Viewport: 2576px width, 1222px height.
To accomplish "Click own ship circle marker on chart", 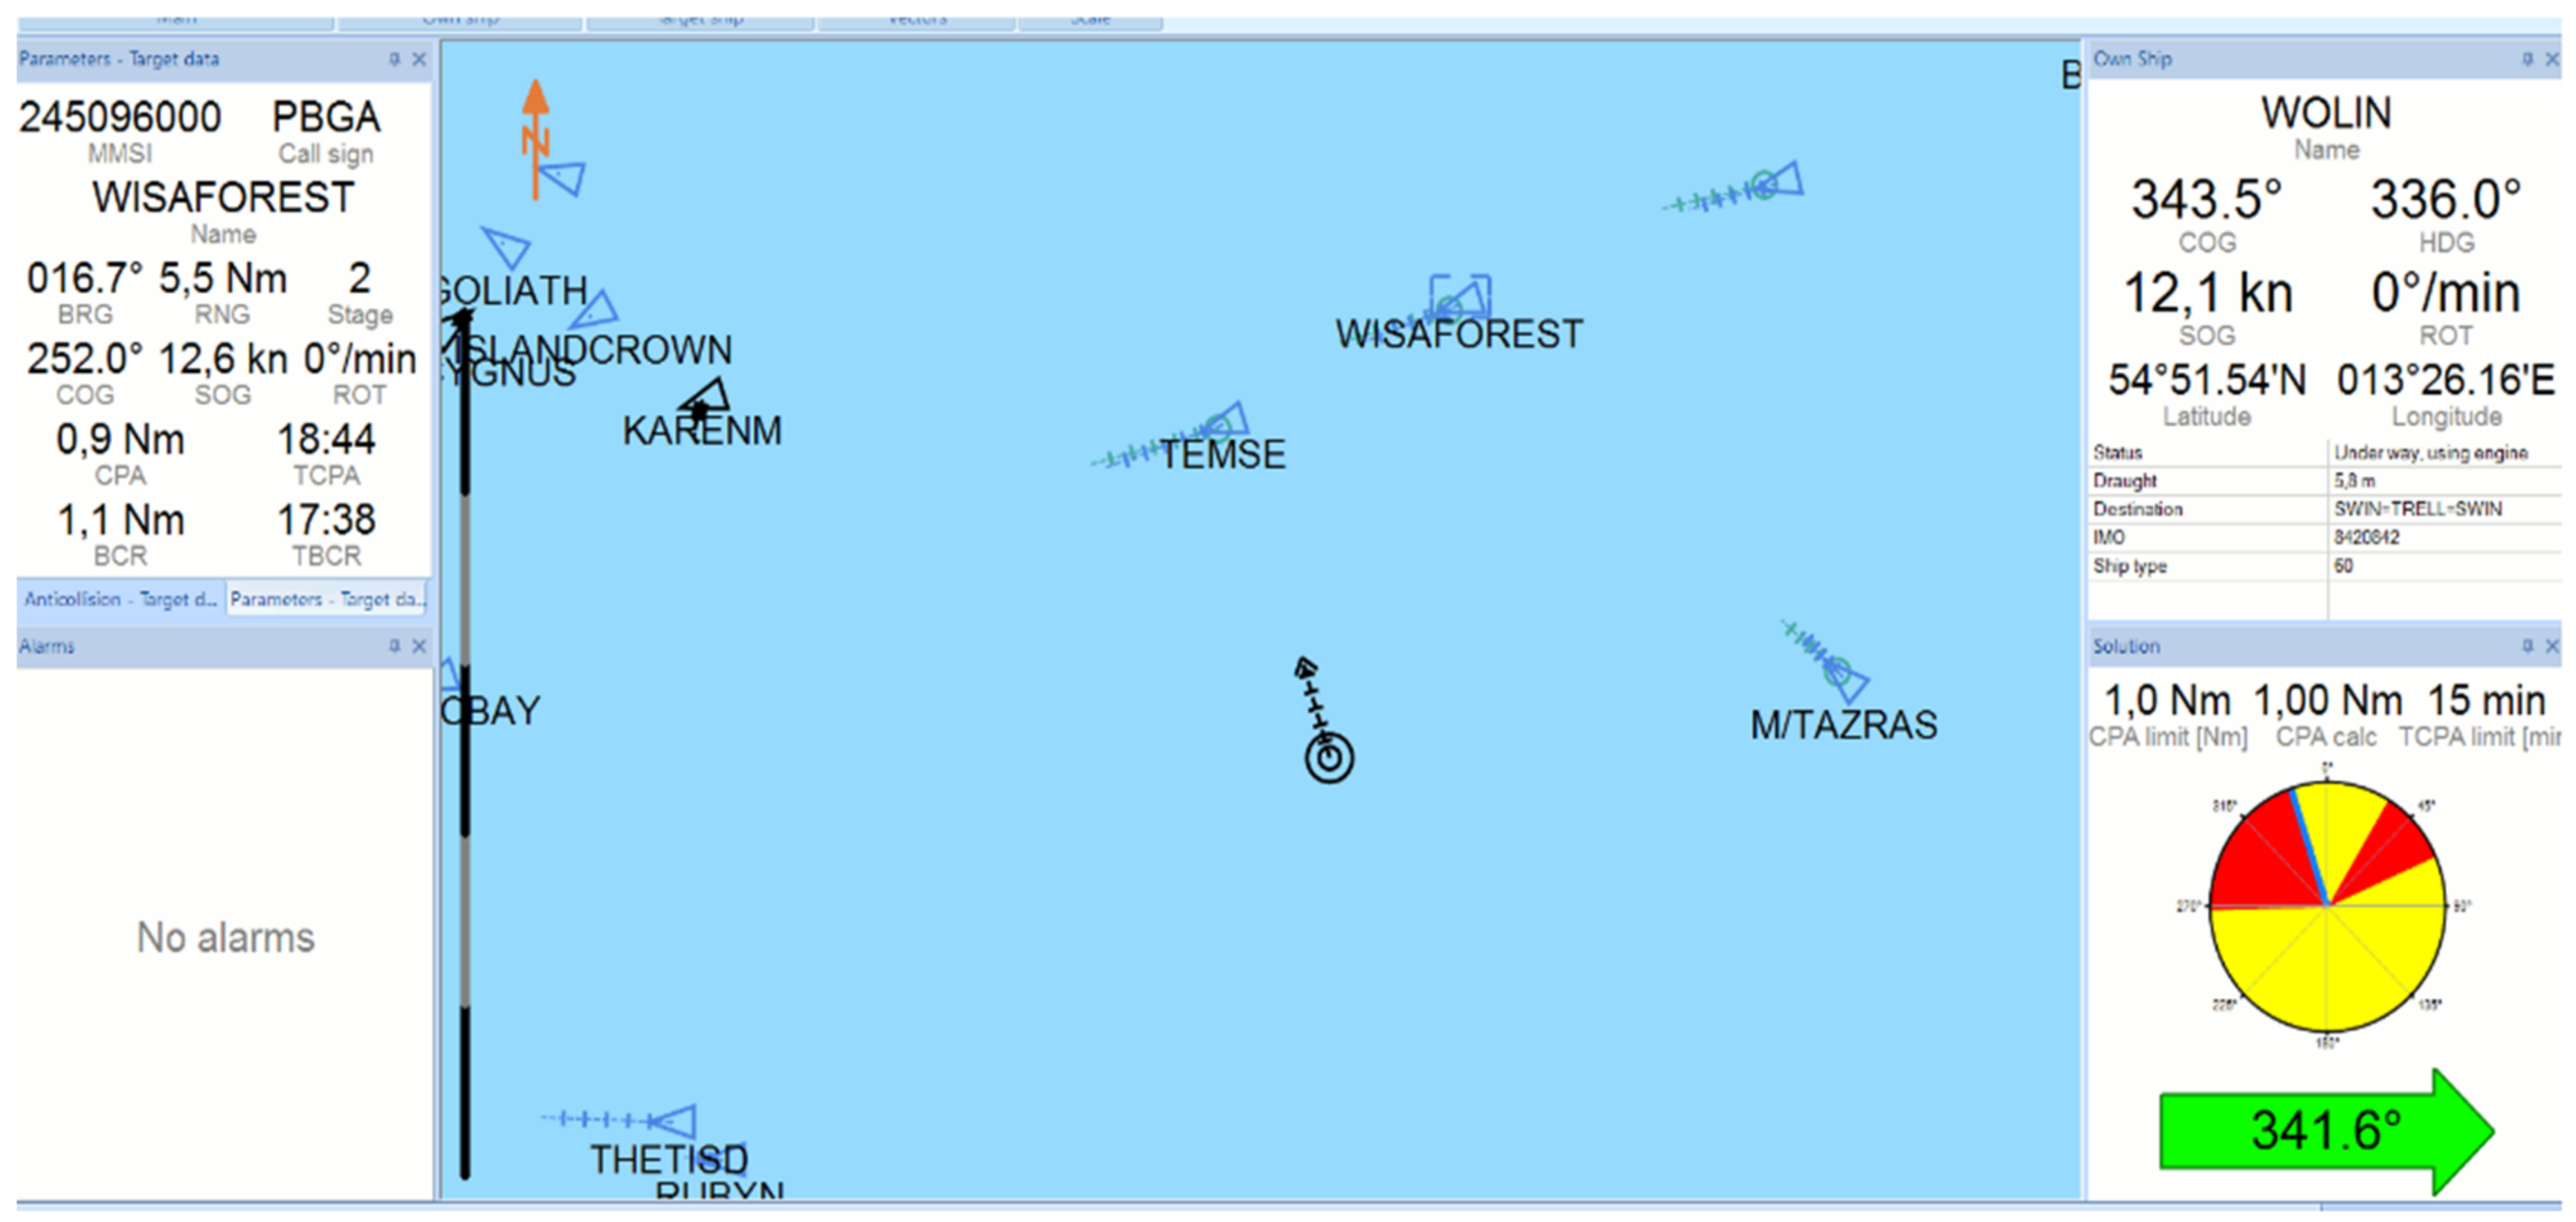I will 1329,758.
